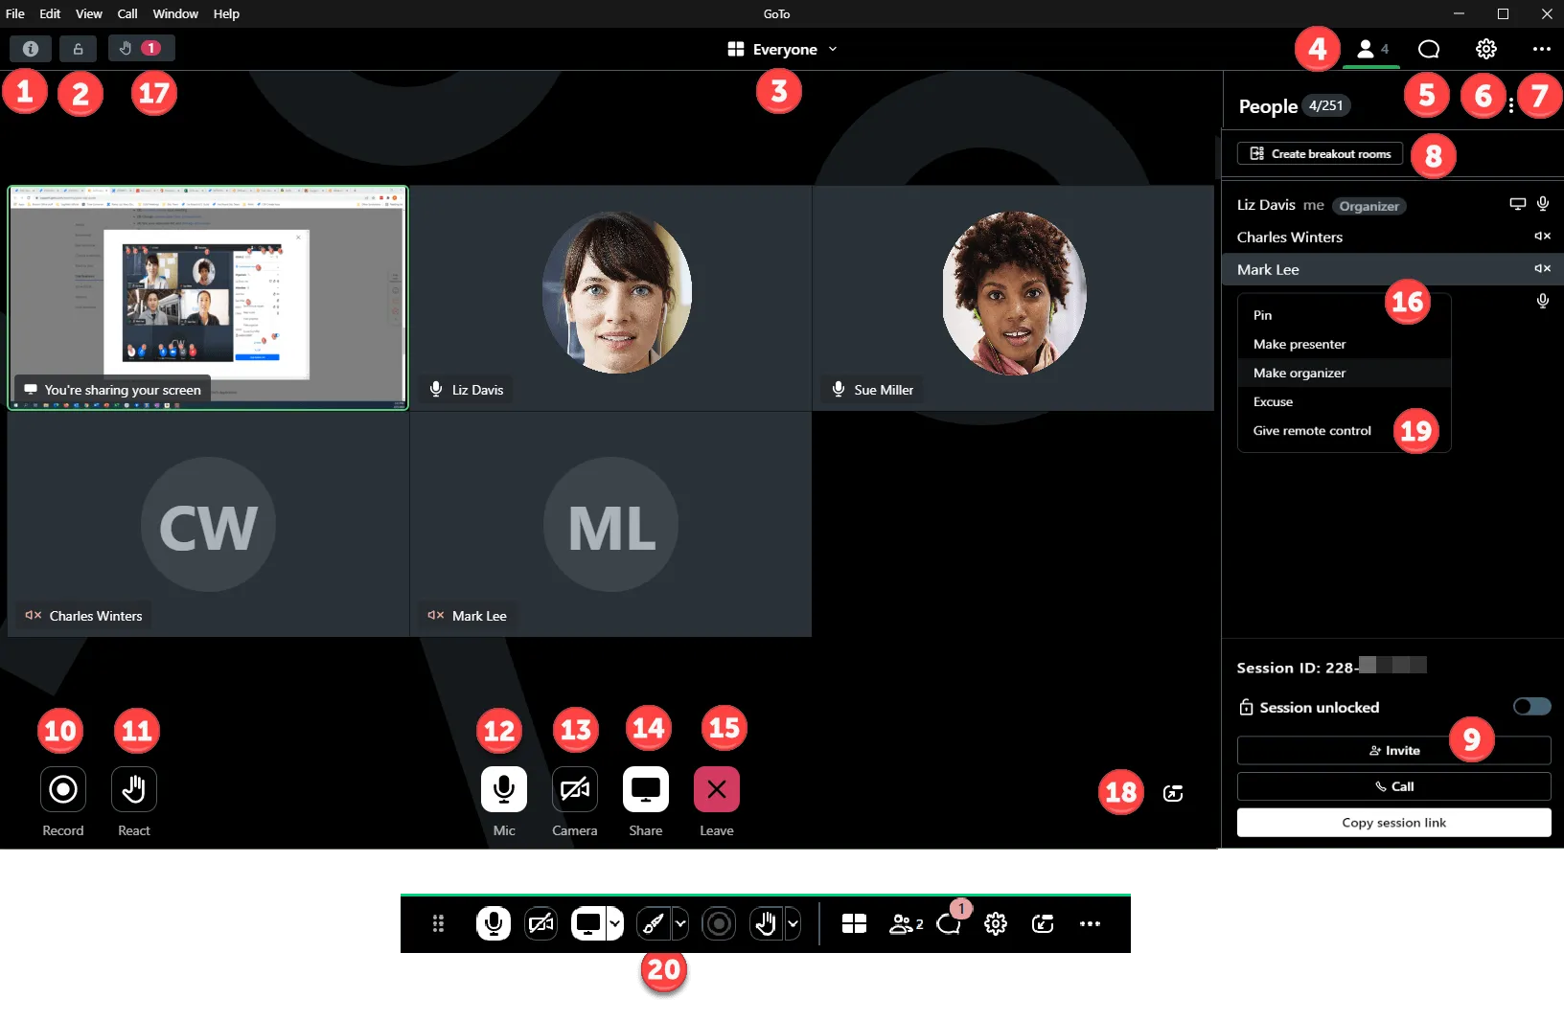Toggle camera in the floating toolbar
Image resolution: width=1564 pixels, height=1021 pixels.
click(541, 923)
